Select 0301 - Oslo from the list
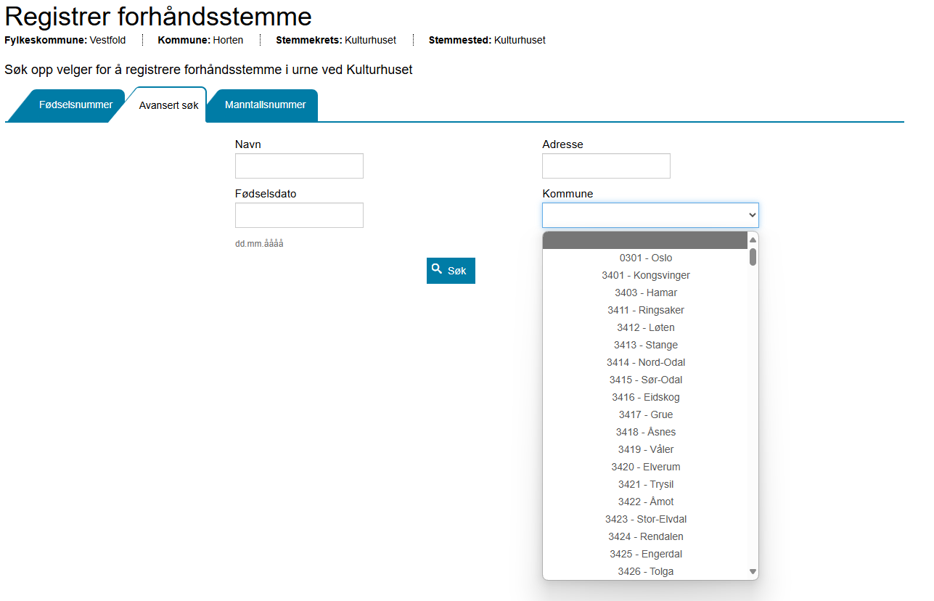Screen dimensions: 934x601 [x=645, y=258]
